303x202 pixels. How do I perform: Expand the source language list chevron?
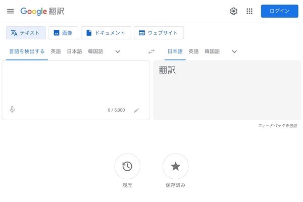click(x=118, y=52)
